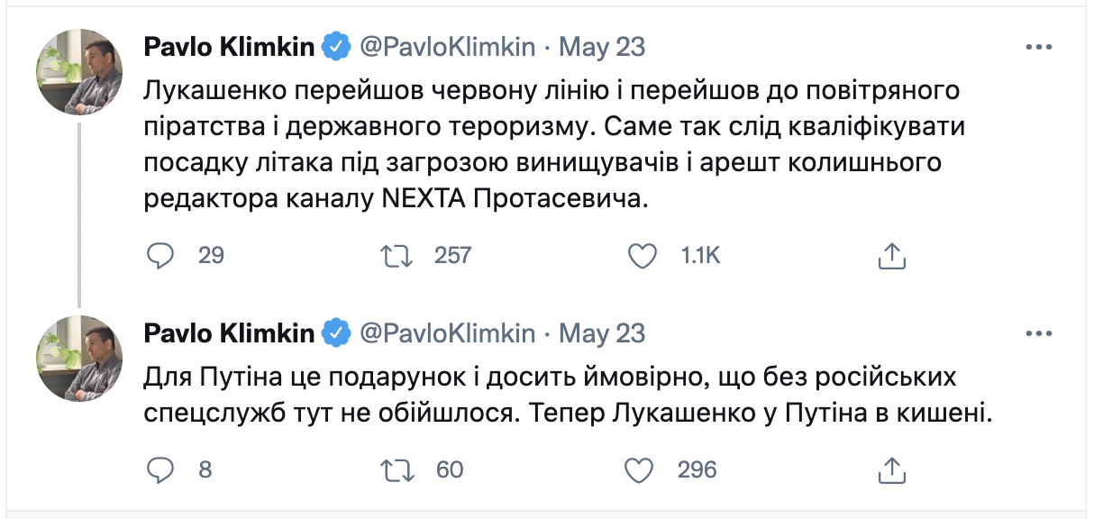Open the May 23 timestamp of first tweet
Viewport: 1094px width, 519px height.
pyautogui.click(x=602, y=47)
